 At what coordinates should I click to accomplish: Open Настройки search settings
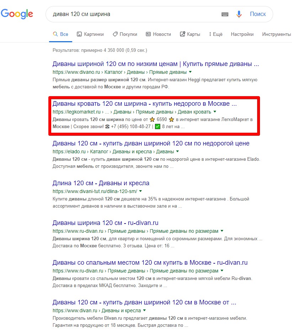[242, 34]
